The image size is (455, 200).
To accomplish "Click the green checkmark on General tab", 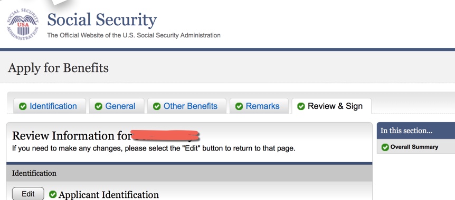I will (98, 106).
